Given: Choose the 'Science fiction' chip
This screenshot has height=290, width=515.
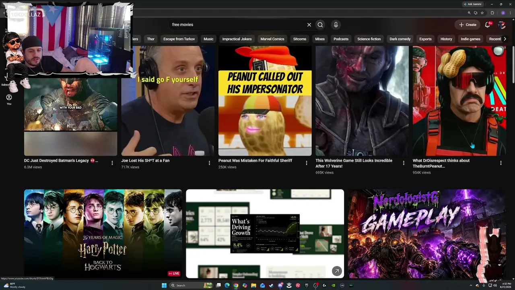Looking at the screenshot, I should [x=369, y=39].
